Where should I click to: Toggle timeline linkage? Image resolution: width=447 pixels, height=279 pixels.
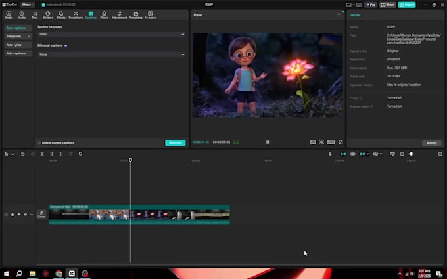[362, 154]
